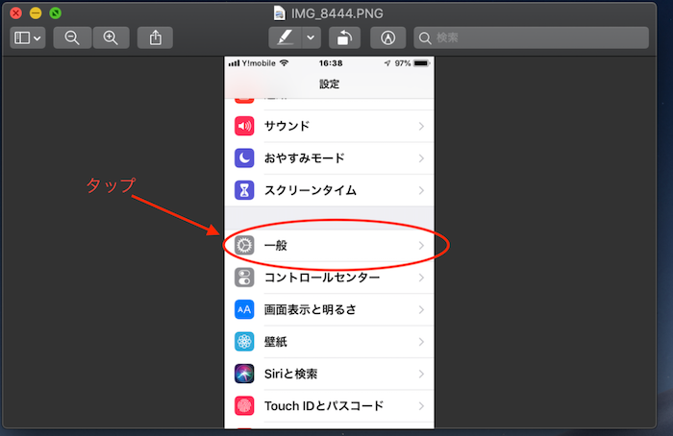Show the markup toolbar

(388, 37)
